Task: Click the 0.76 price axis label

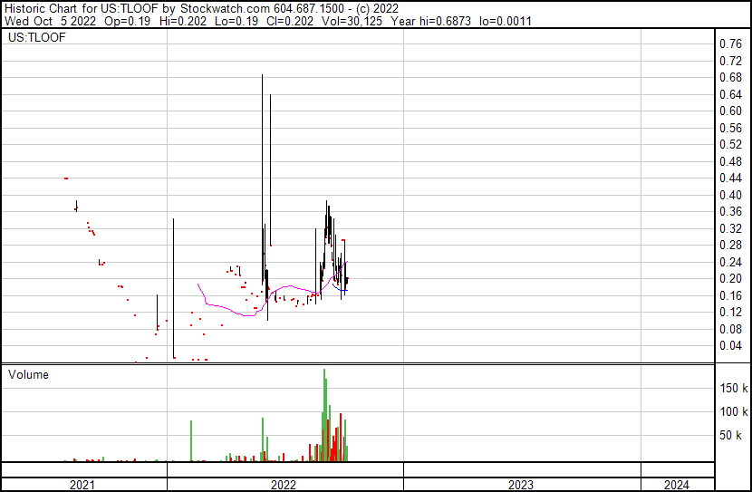Action: coord(729,43)
